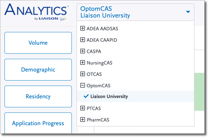Expand the NursingCAS plus icon
Image resolution: width=208 pixels, height=137 pixels.
pyautogui.click(x=83, y=62)
